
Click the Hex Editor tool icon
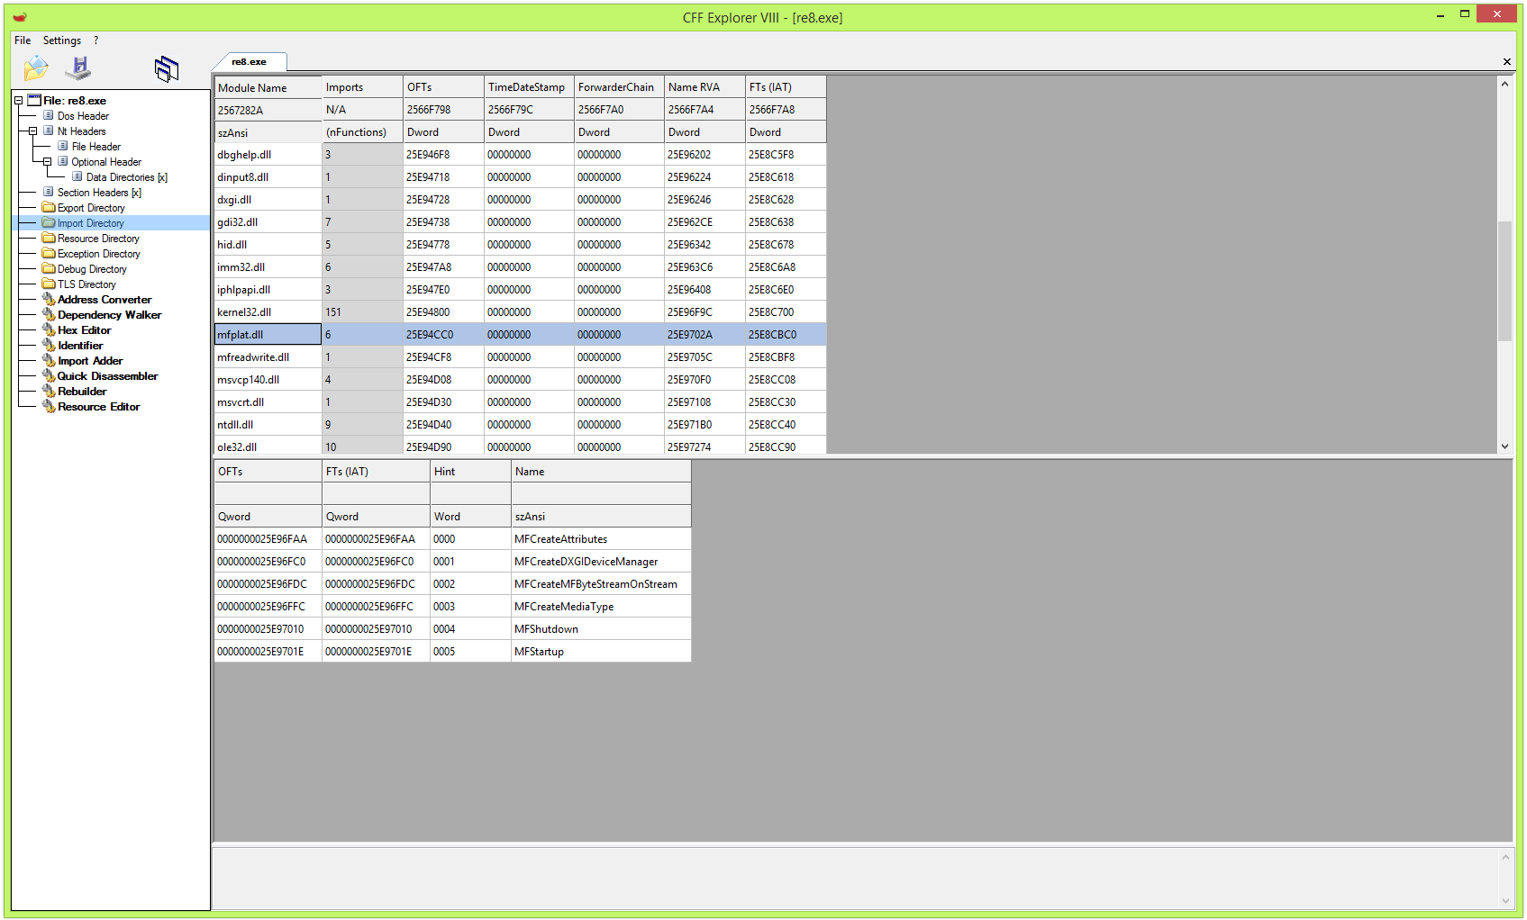(49, 330)
